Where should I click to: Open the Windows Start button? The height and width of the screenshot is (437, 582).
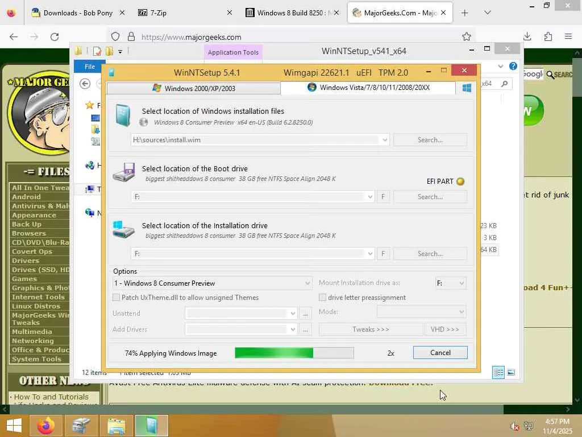click(x=14, y=426)
